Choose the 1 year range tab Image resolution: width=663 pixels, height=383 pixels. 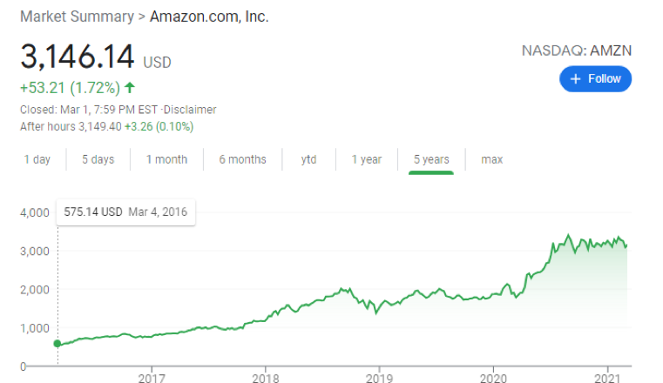pos(367,159)
